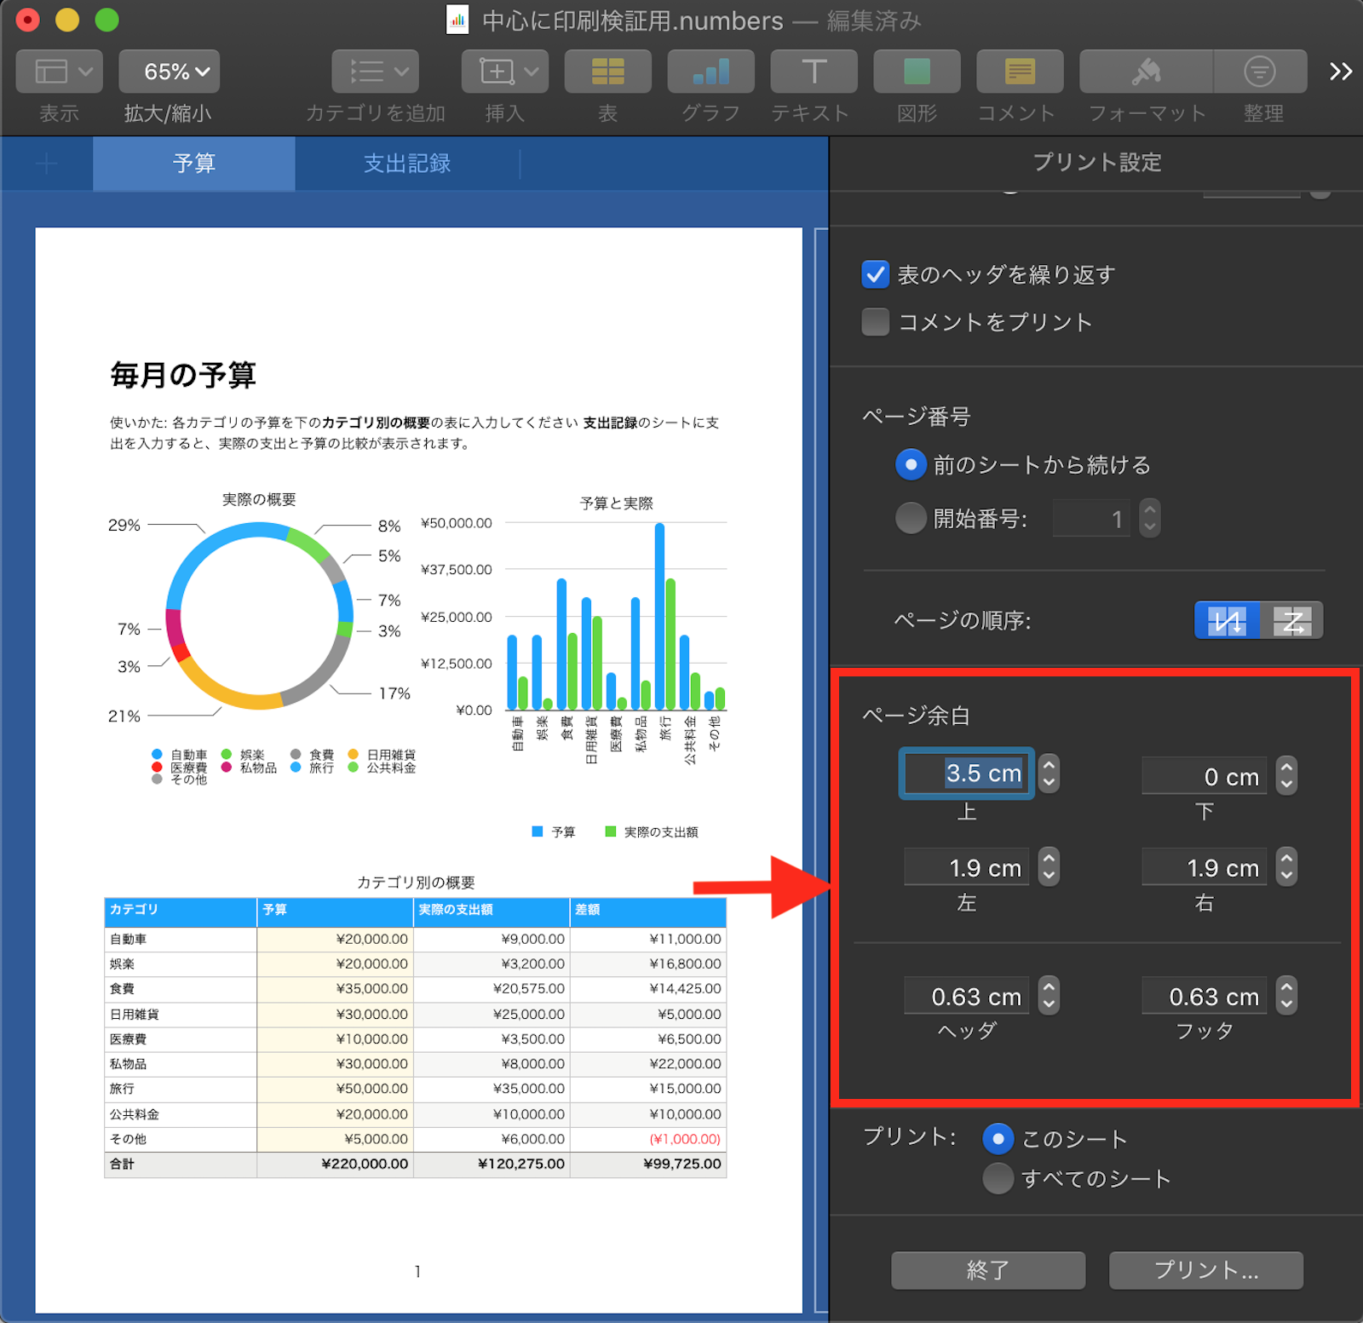The image size is (1363, 1323).
Task: Click the 表 (table) toolbar icon
Action: 607,72
